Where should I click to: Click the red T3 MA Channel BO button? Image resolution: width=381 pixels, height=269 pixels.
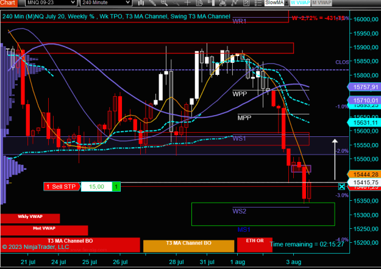click(x=70, y=245)
